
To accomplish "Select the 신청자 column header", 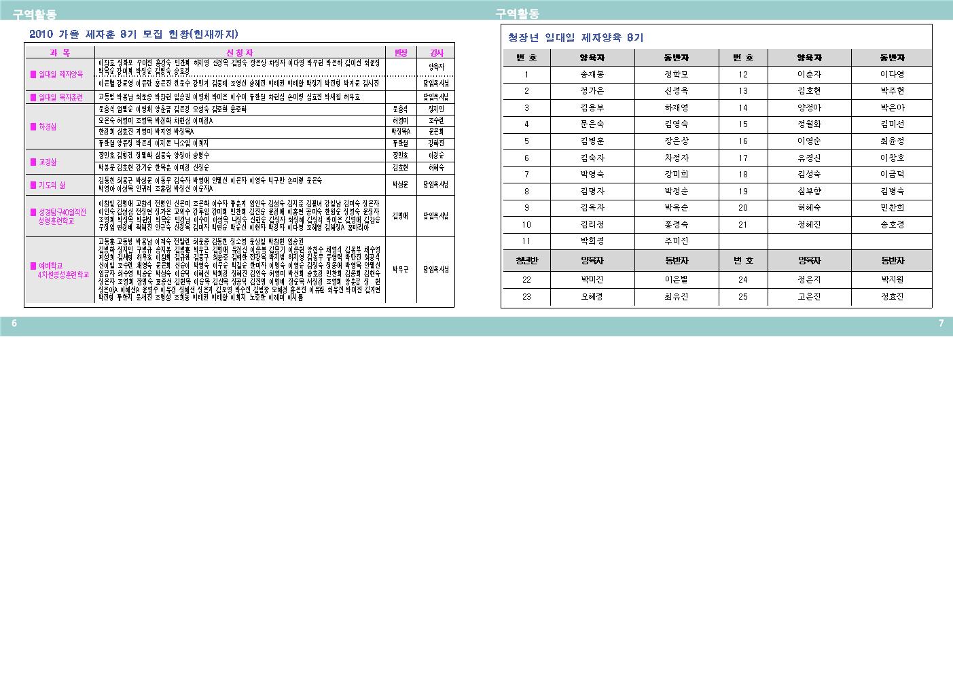I will pos(240,52).
